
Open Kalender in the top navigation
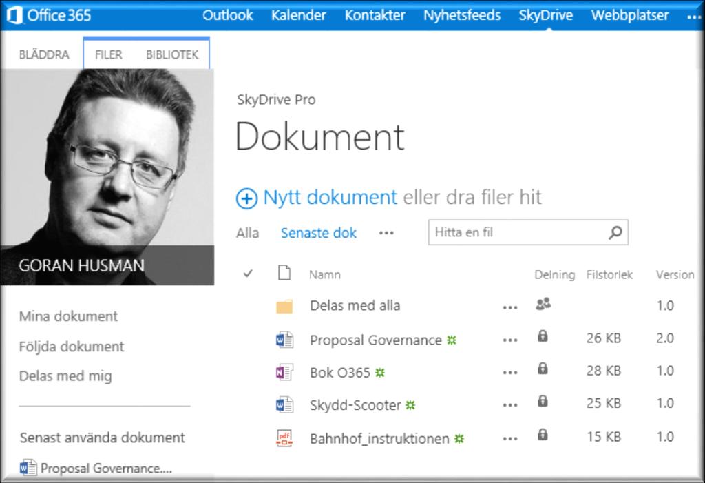[299, 15]
